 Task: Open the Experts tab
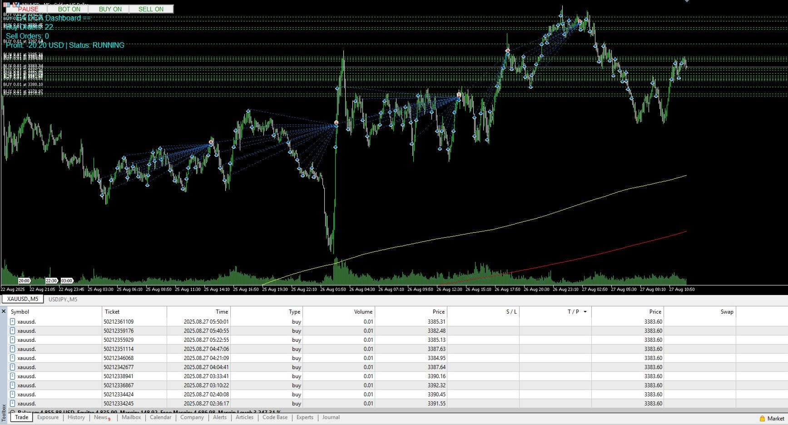(305, 417)
